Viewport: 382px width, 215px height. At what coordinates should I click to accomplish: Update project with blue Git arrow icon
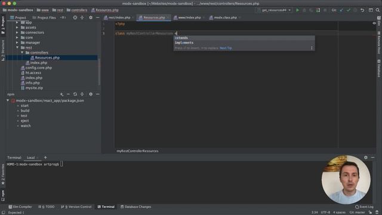pos(341,10)
